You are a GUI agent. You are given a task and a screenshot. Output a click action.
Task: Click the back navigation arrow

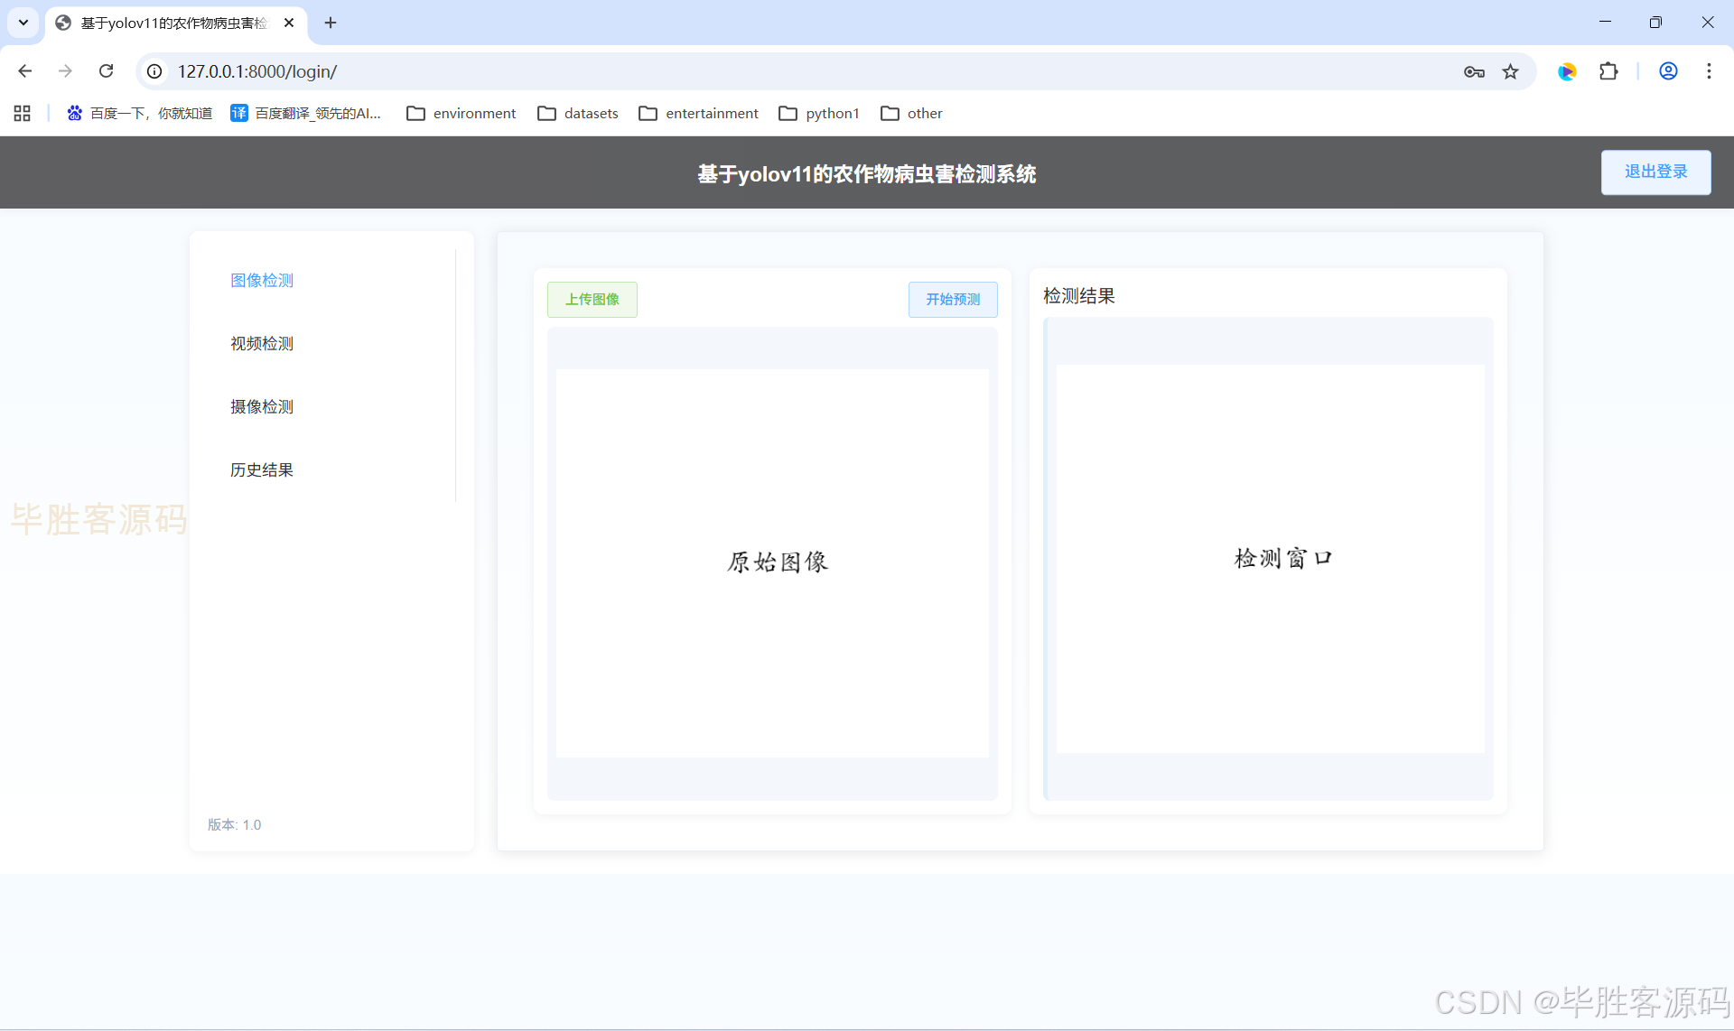click(25, 71)
